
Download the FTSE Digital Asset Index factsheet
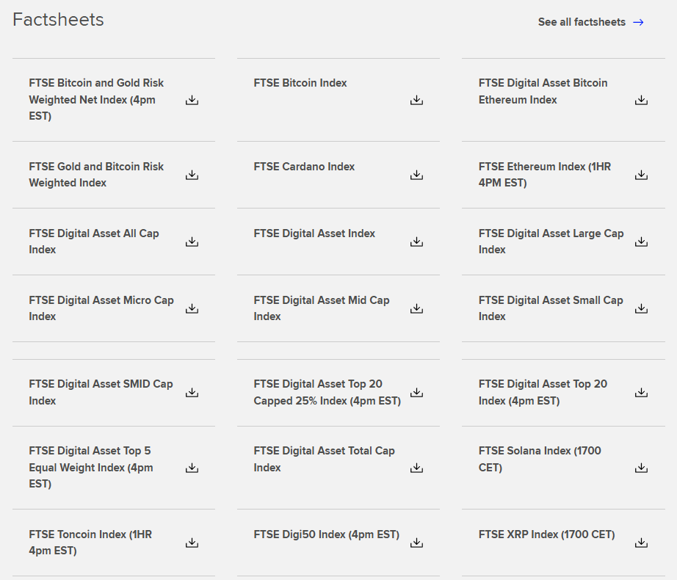(x=416, y=242)
